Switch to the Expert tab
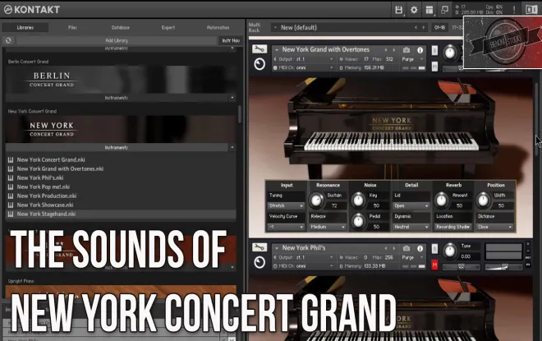The width and height of the screenshot is (542, 341). 168,27
